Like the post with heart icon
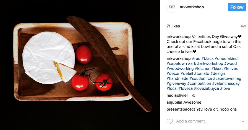This screenshot has width=248, height=130. [x=170, y=121]
